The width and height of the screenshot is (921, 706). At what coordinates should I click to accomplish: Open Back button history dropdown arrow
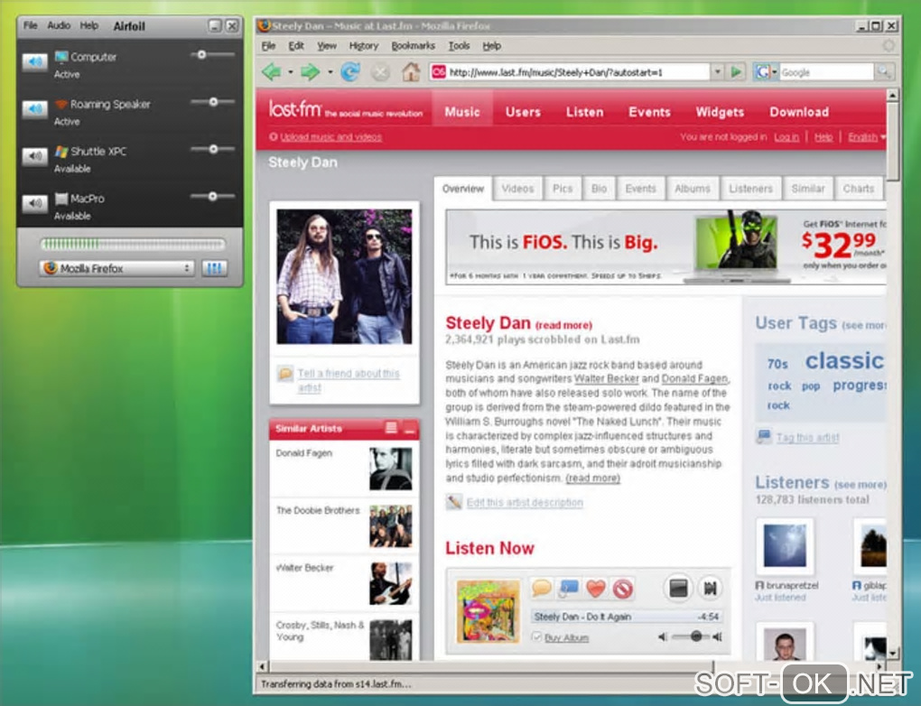291,72
